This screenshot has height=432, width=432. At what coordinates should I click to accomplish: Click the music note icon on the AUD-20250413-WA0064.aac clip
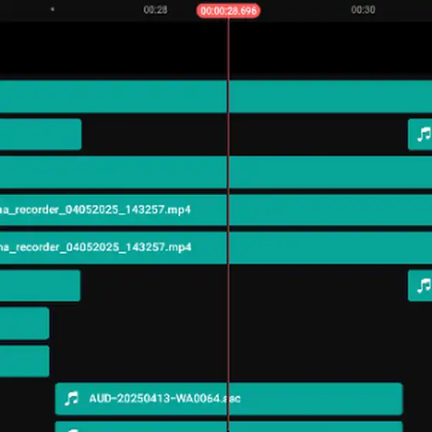coord(72,398)
